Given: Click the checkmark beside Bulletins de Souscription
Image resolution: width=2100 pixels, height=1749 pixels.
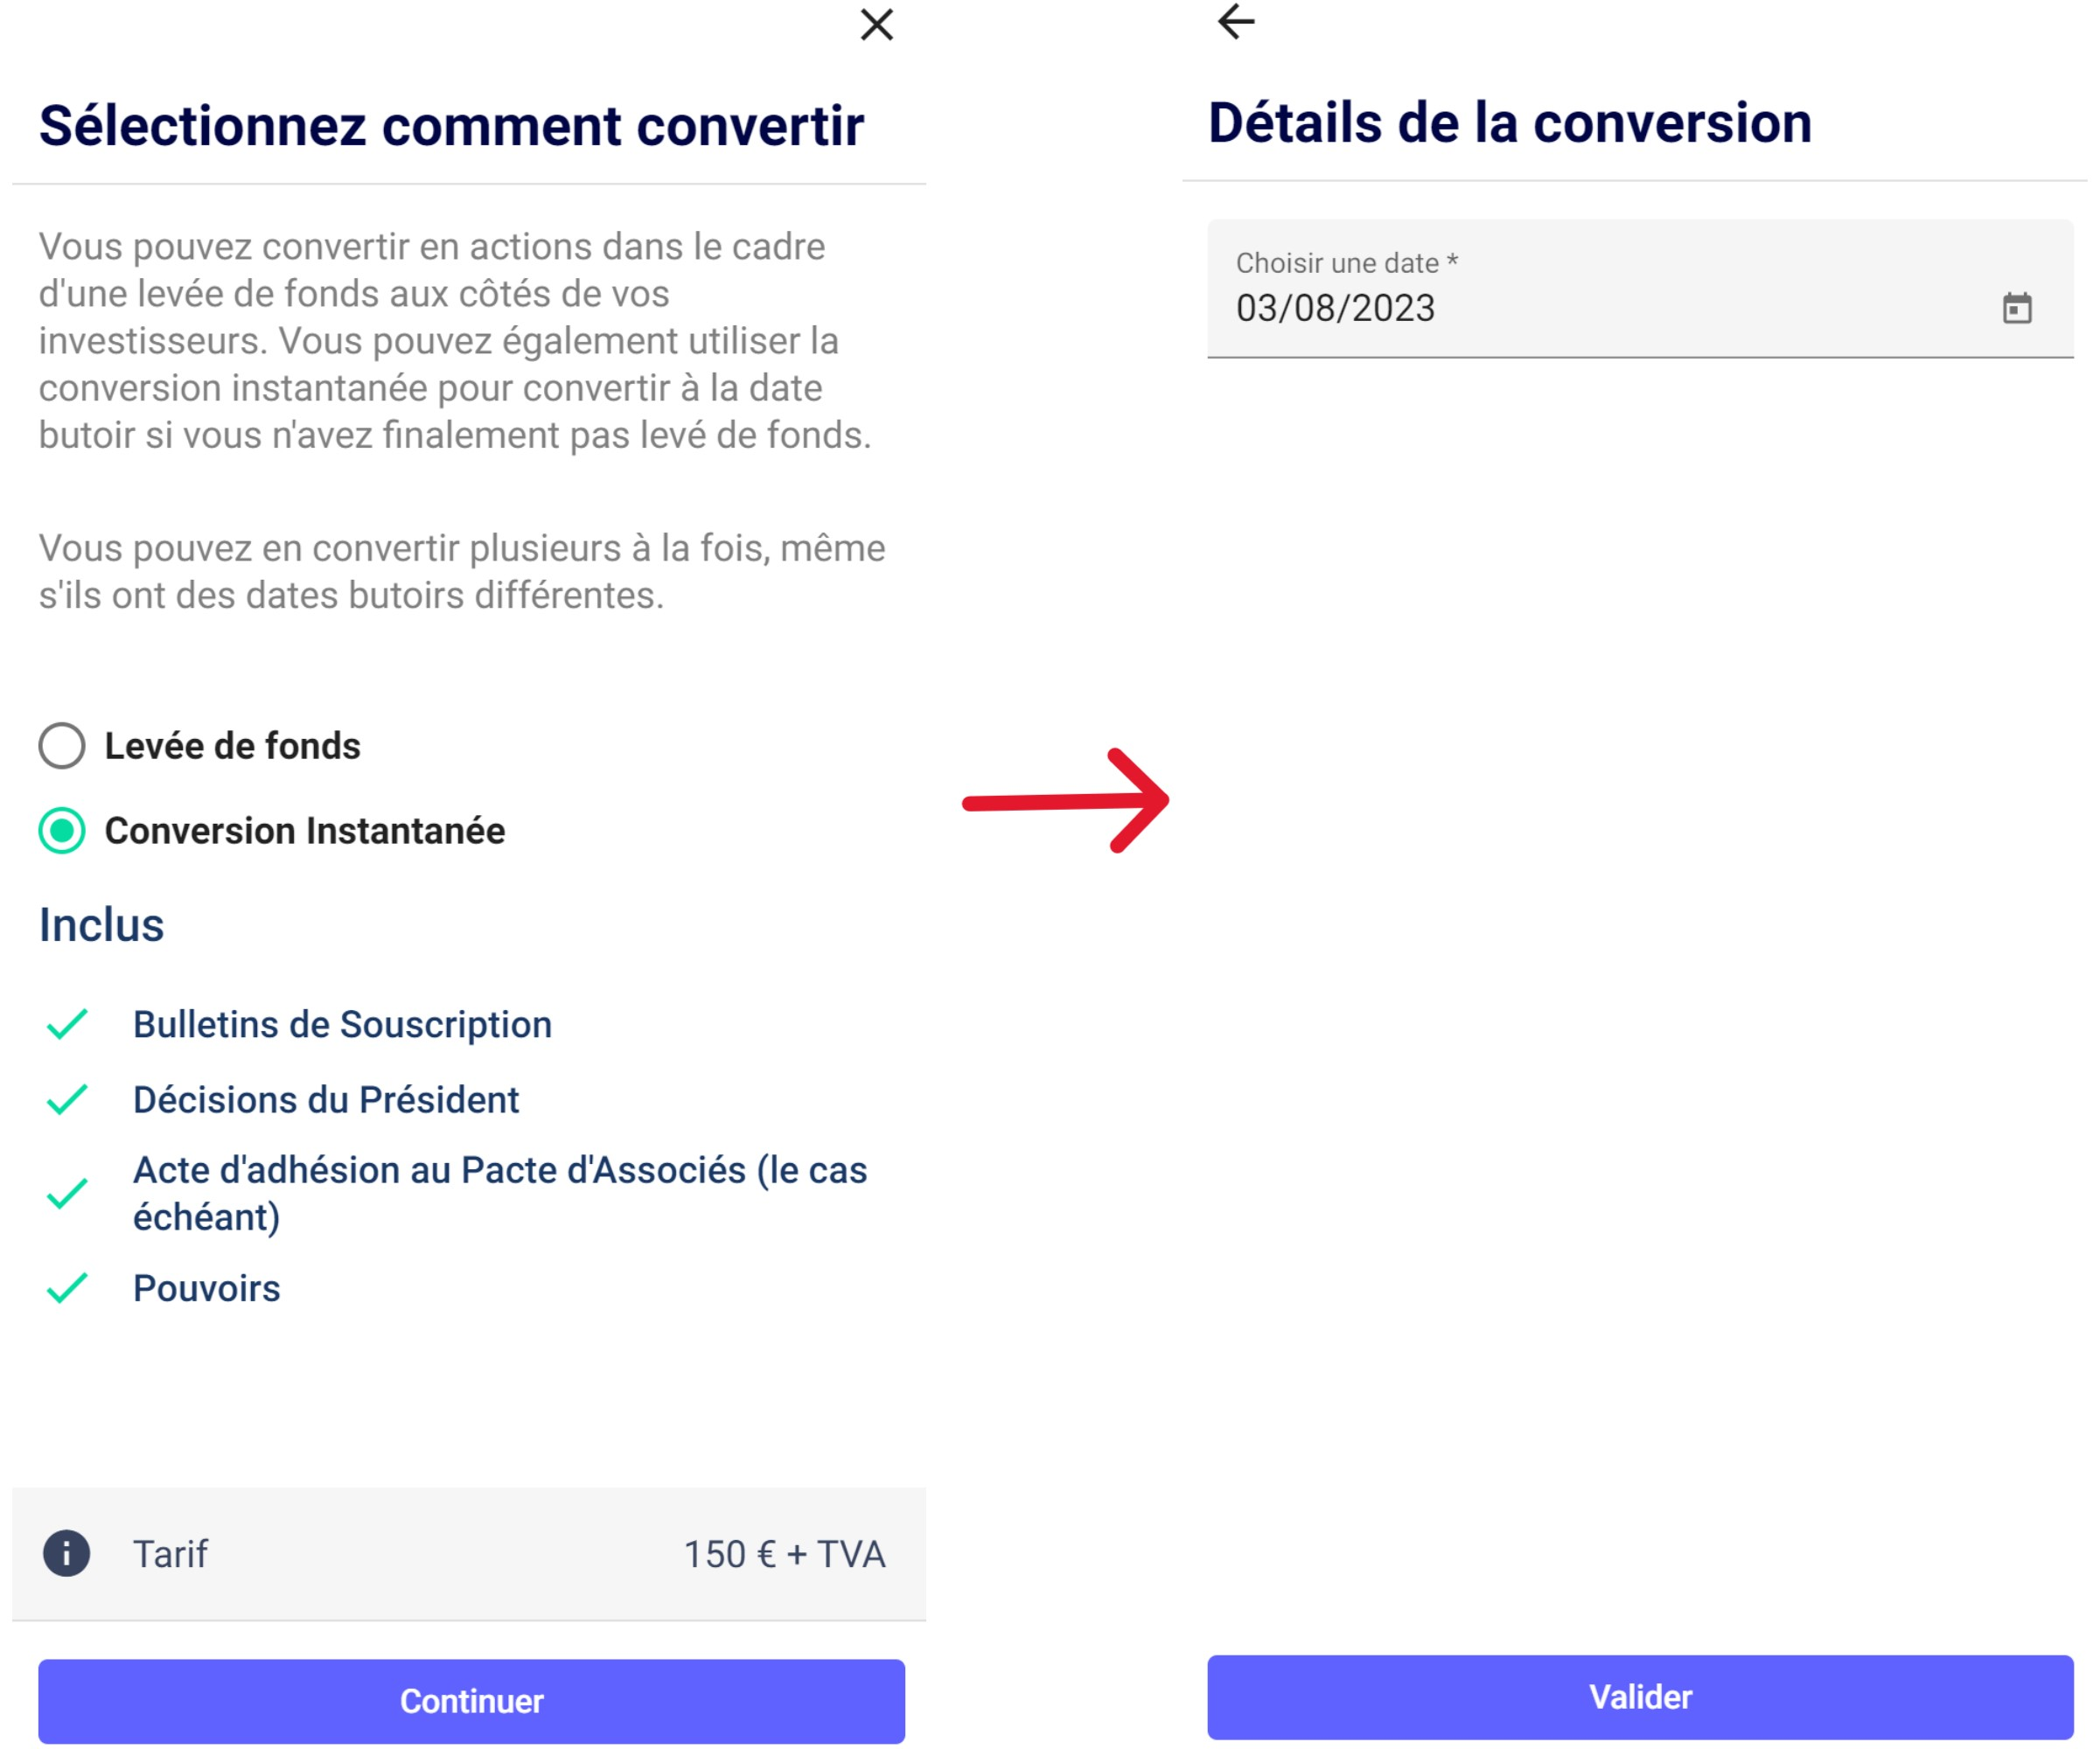Looking at the screenshot, I should coord(67,1024).
